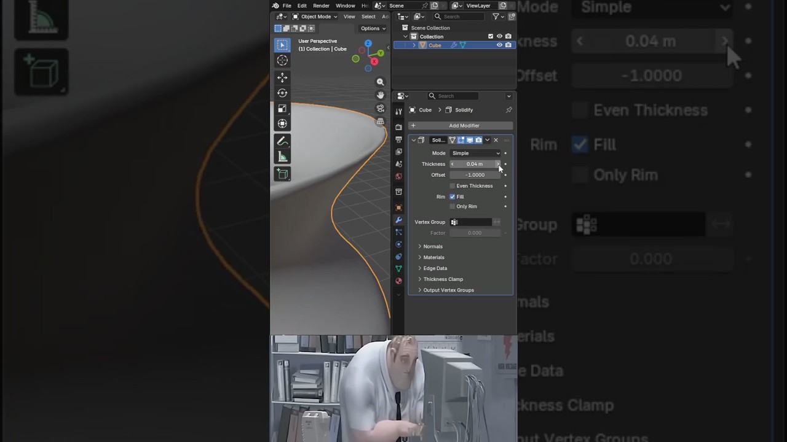Hide the Cube in the outliner

pyautogui.click(x=499, y=45)
